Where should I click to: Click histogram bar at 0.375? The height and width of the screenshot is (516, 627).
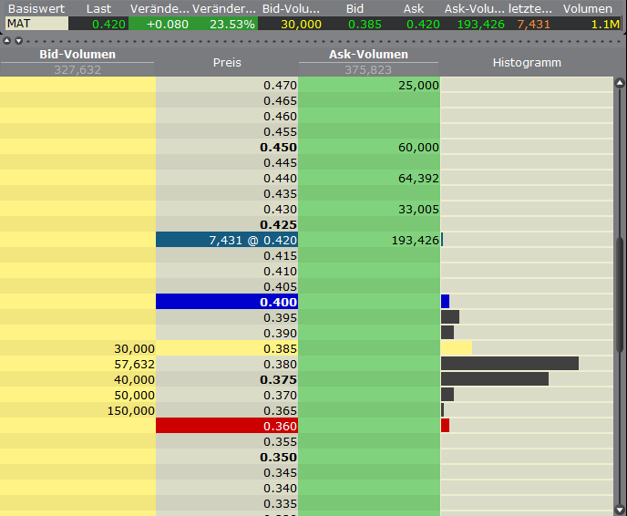[495, 379]
